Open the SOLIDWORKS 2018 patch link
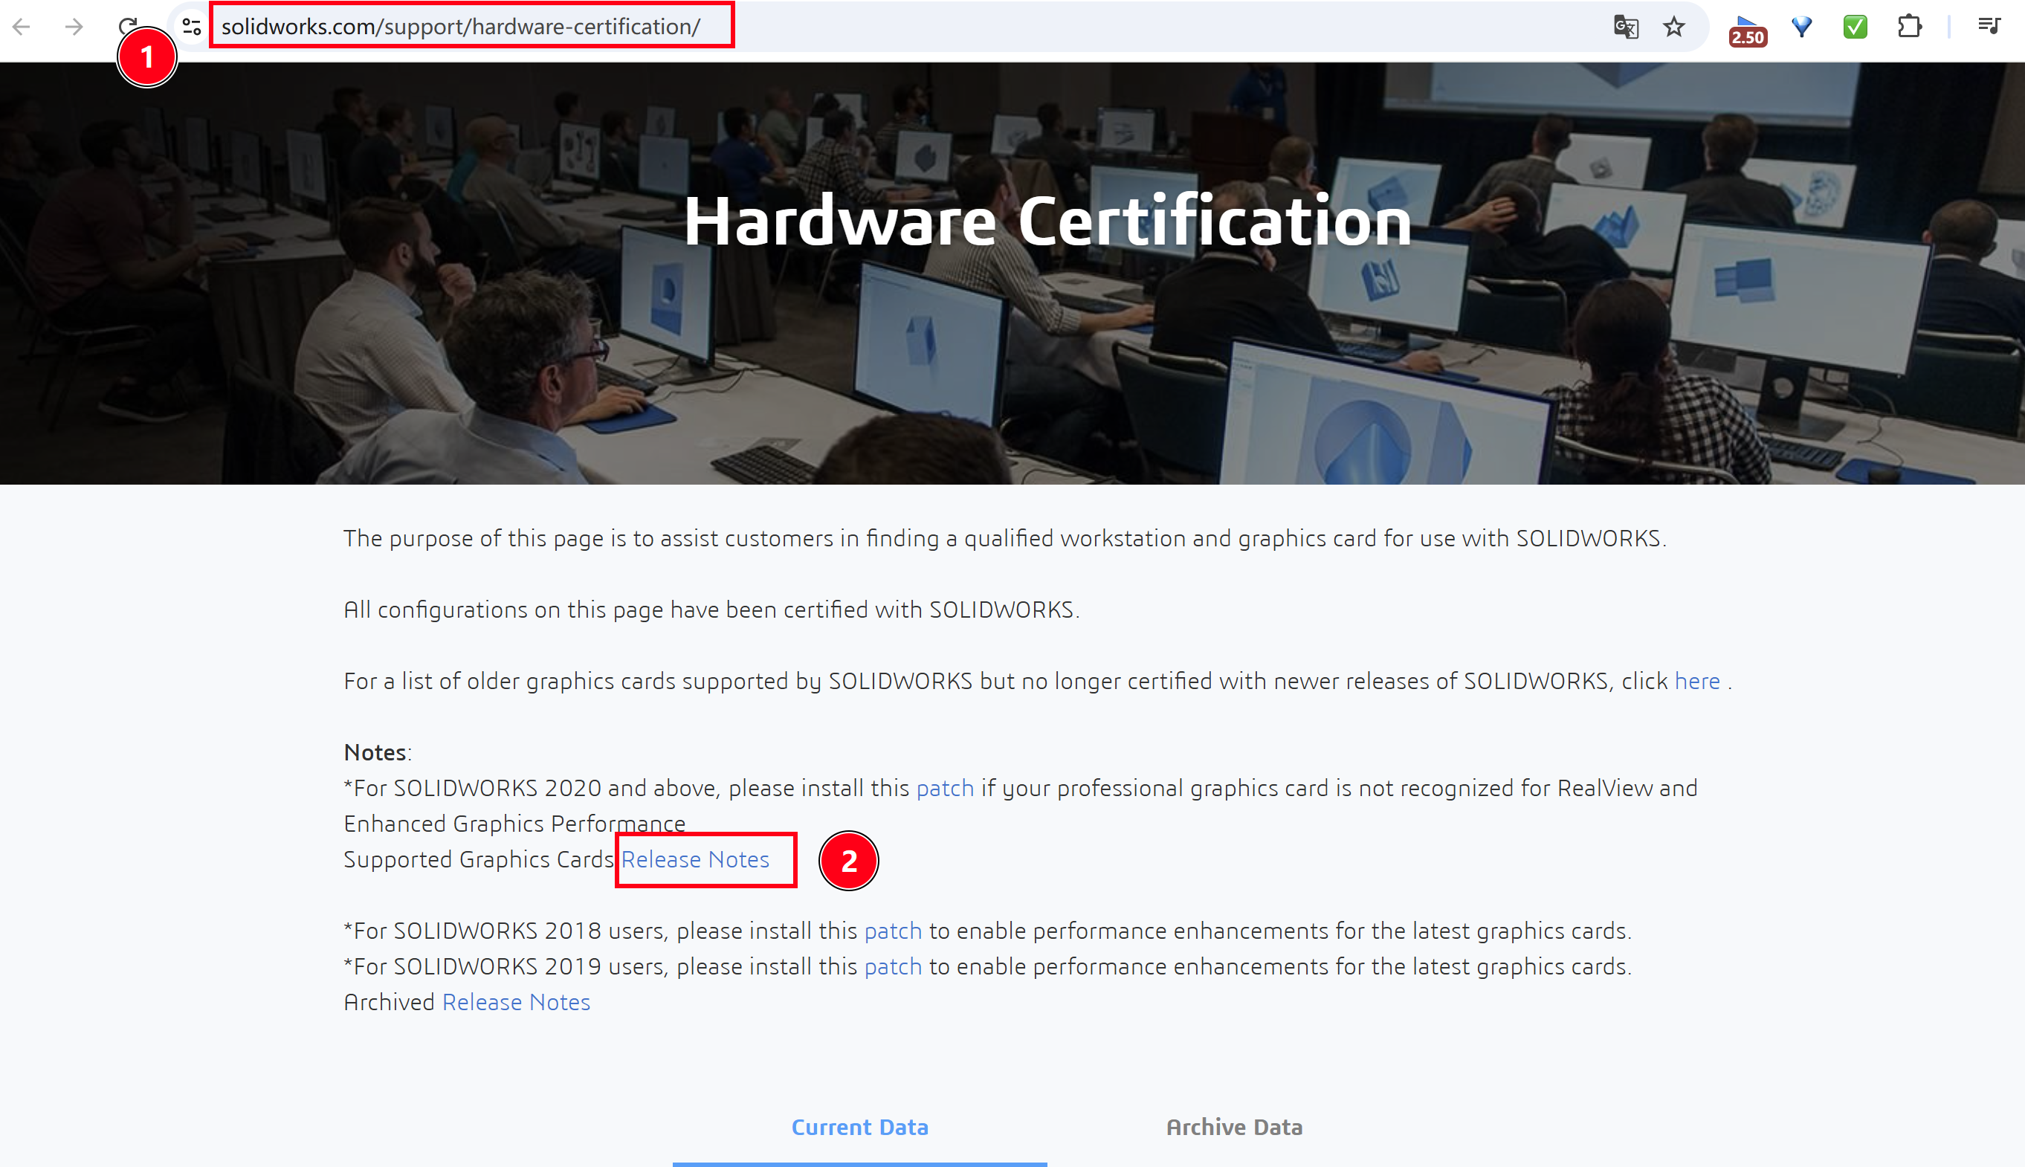The image size is (2025, 1167). click(x=893, y=931)
